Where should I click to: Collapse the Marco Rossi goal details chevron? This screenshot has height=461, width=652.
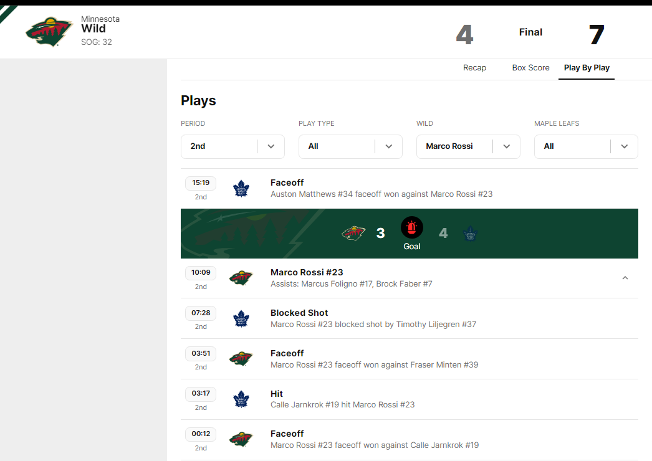point(625,278)
